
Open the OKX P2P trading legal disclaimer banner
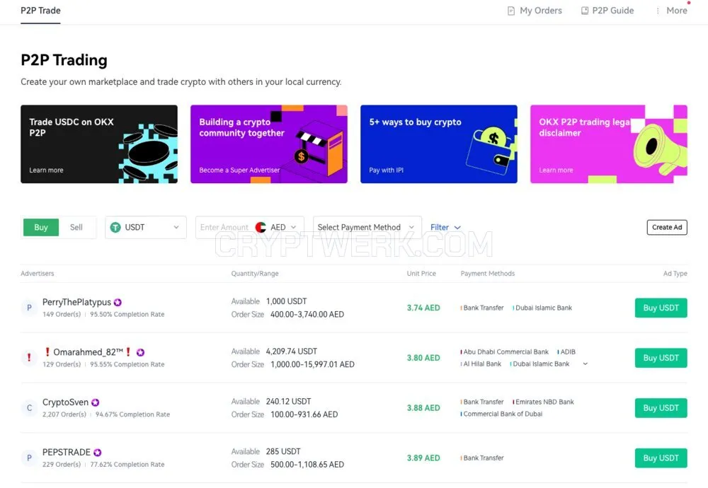[x=609, y=144]
